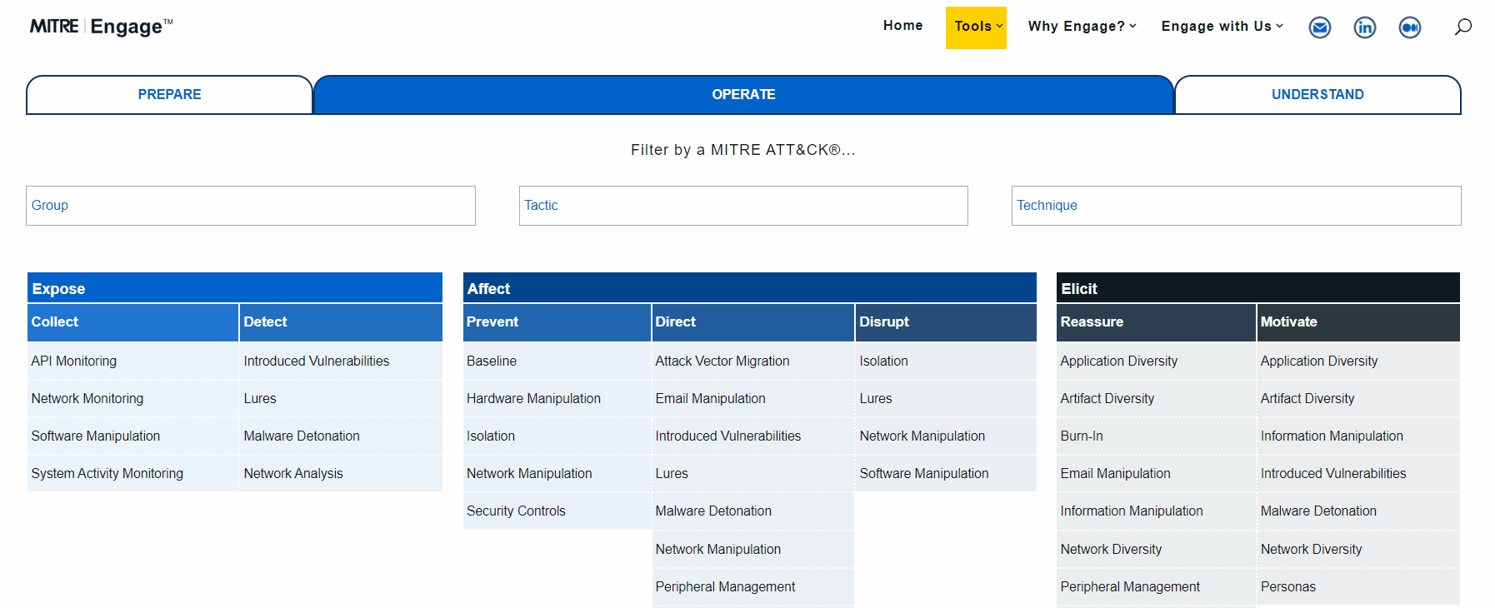
Task: Select the OPERATE tab
Action: click(x=743, y=95)
